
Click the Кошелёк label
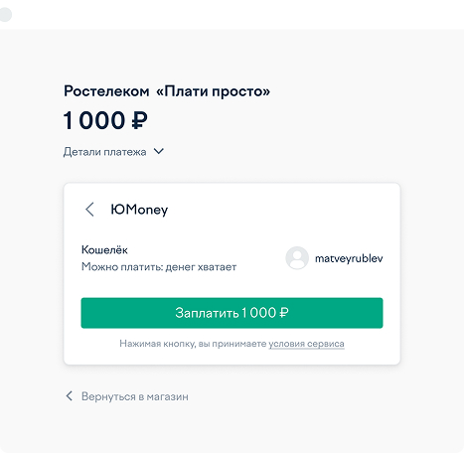pos(104,249)
